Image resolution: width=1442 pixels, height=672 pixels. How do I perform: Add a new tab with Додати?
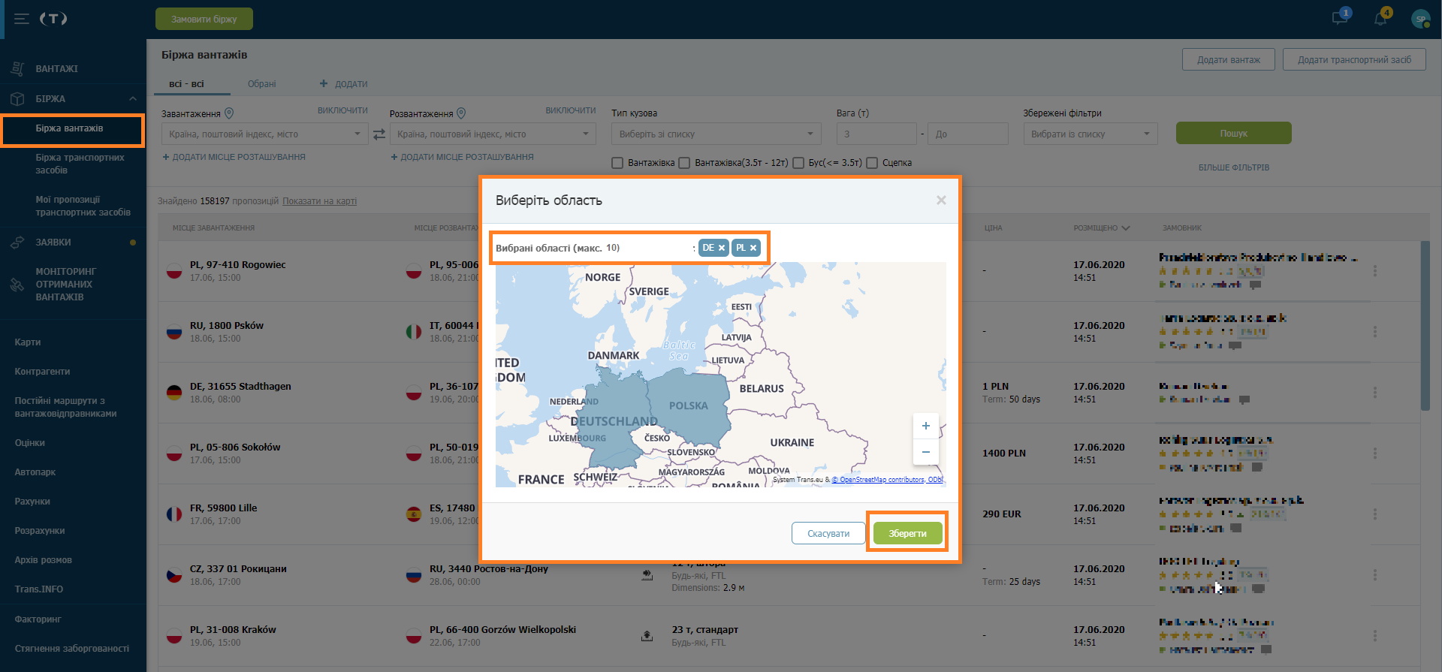pyautogui.click(x=344, y=84)
